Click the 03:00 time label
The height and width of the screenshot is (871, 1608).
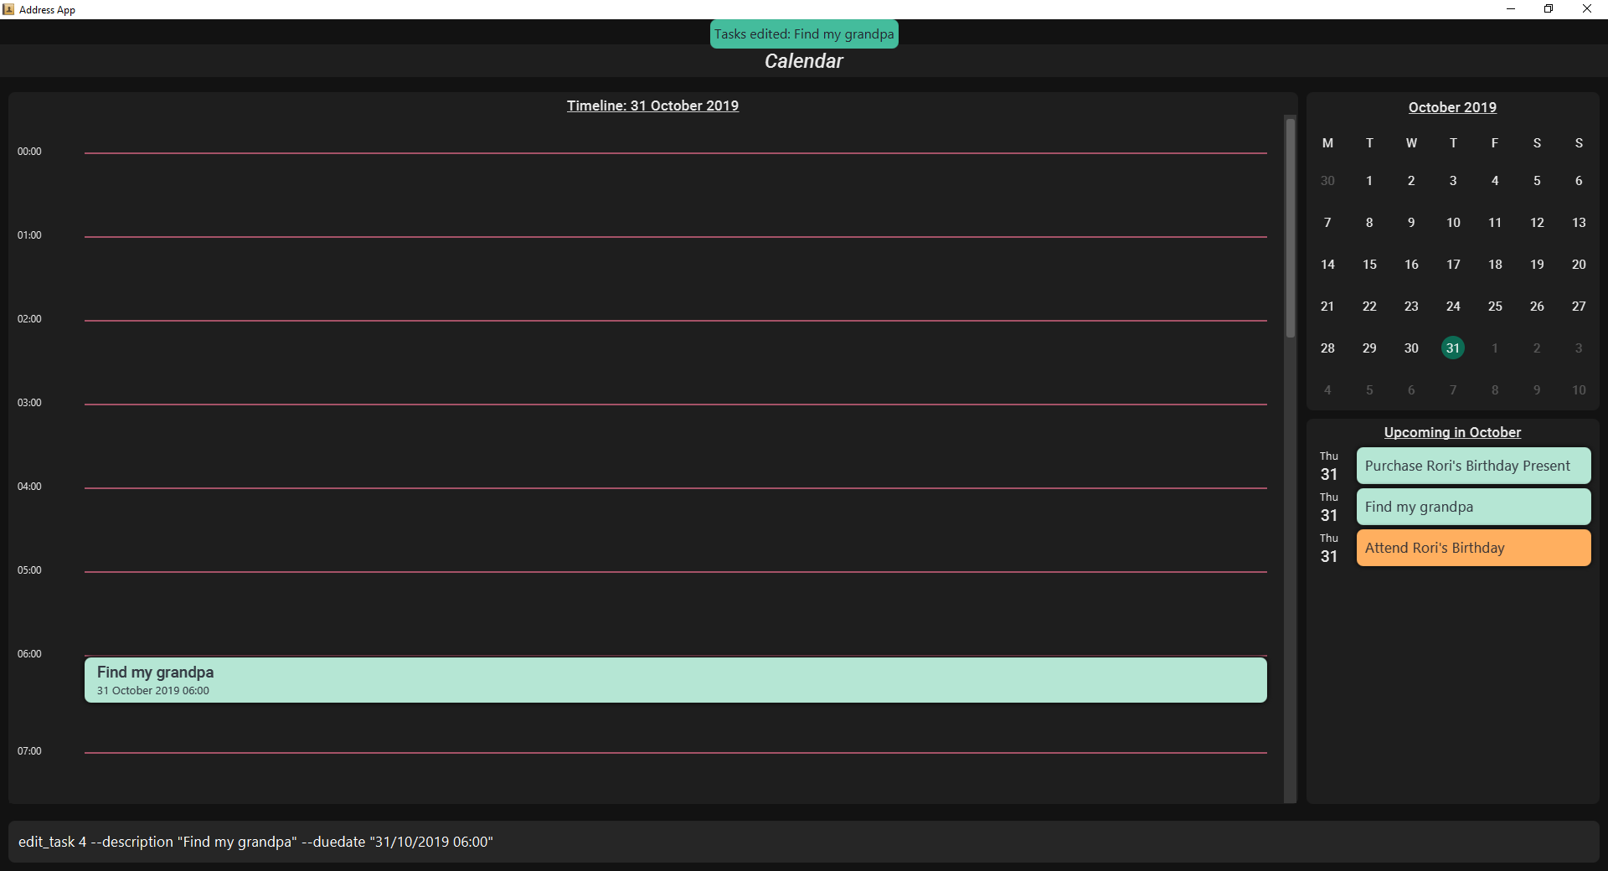[29, 403]
